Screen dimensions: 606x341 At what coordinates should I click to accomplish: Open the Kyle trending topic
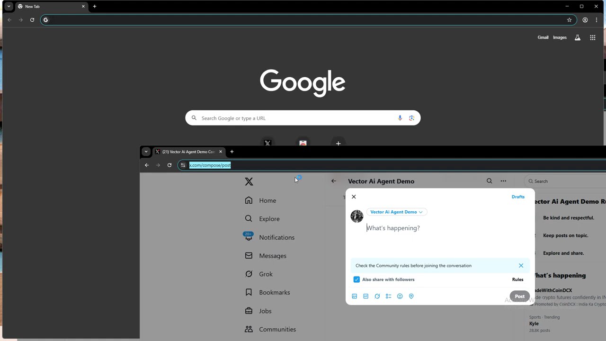click(x=534, y=323)
